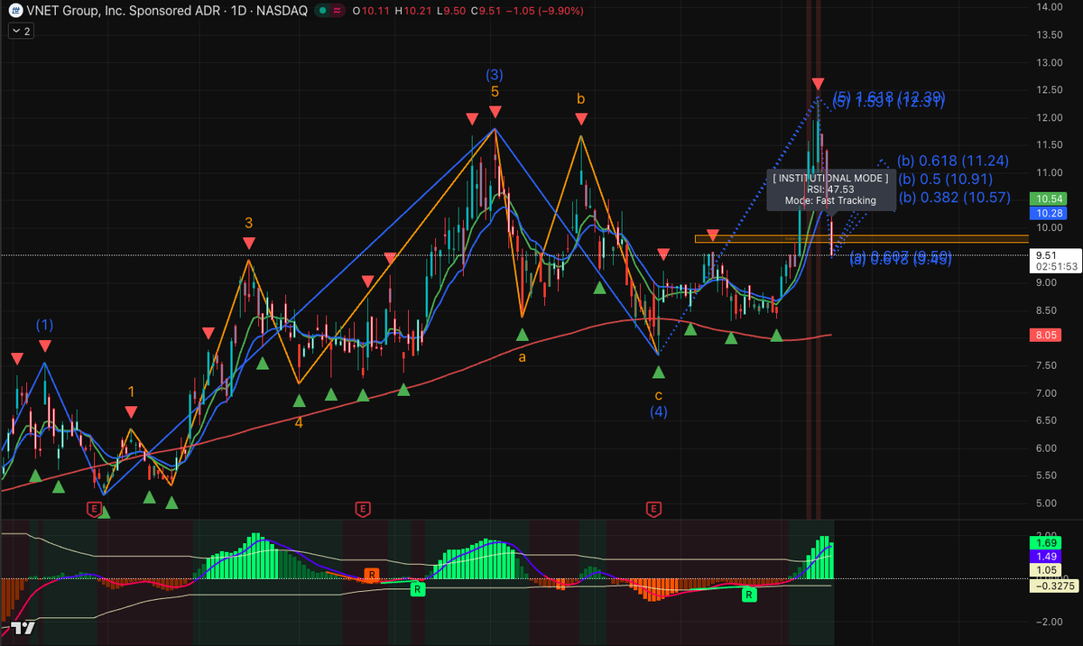Click the green 1.69 oscillator value label

[x=1048, y=543]
